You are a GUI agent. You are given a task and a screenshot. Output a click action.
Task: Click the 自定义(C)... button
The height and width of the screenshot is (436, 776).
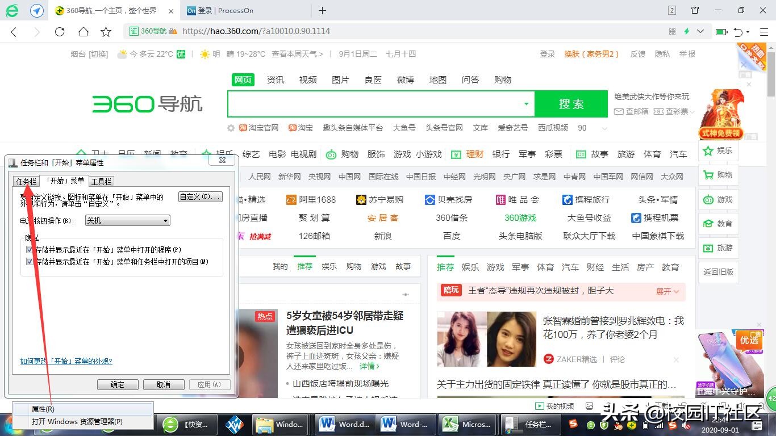tap(200, 197)
